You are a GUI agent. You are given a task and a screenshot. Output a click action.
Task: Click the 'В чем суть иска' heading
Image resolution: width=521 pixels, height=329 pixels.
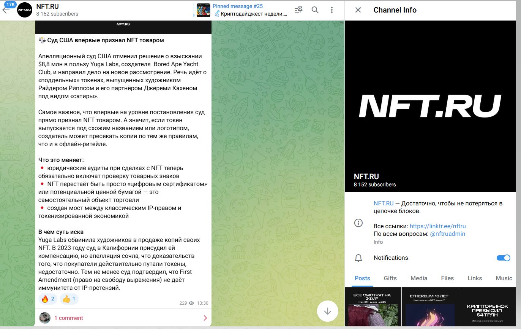pos(61,232)
